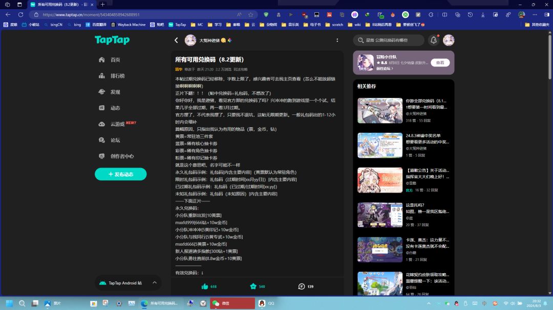Show hidden system tray icons chevron
This screenshot has width=553, height=310.
point(429,303)
